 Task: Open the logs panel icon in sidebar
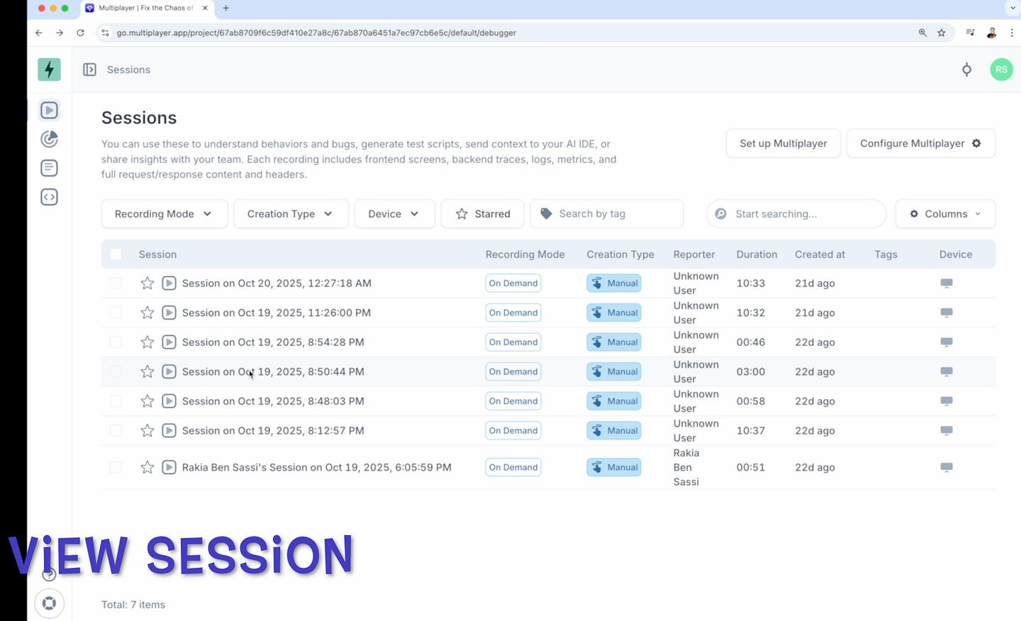pos(49,168)
